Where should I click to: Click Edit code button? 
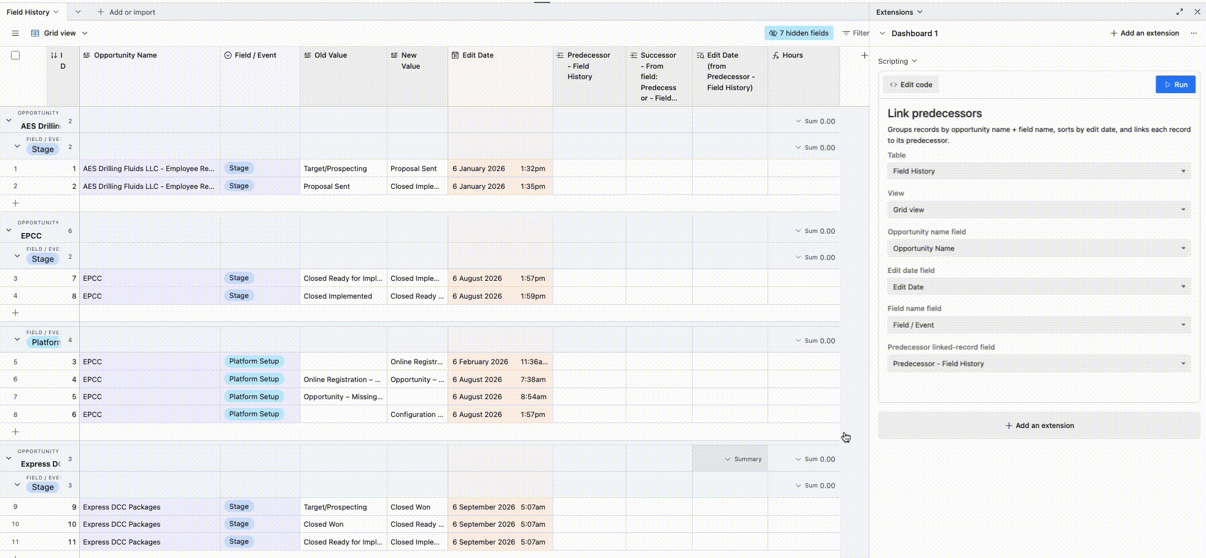tap(911, 85)
